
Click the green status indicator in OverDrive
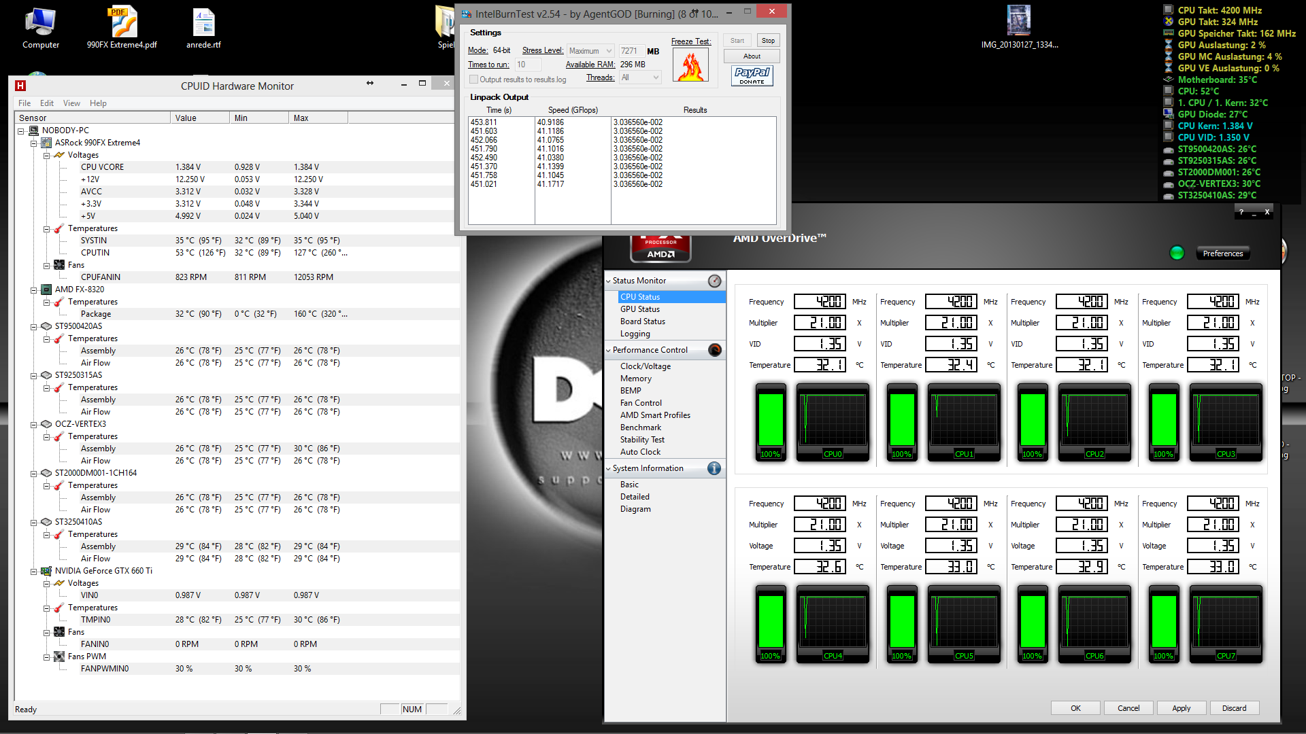point(1176,254)
